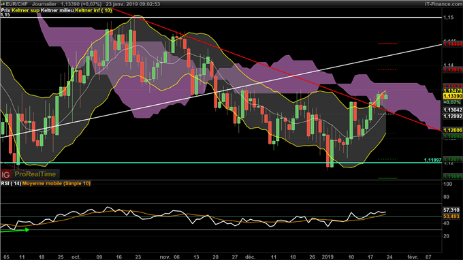
Task: Click the 2019 date marker on time axis
Action: click(328, 257)
